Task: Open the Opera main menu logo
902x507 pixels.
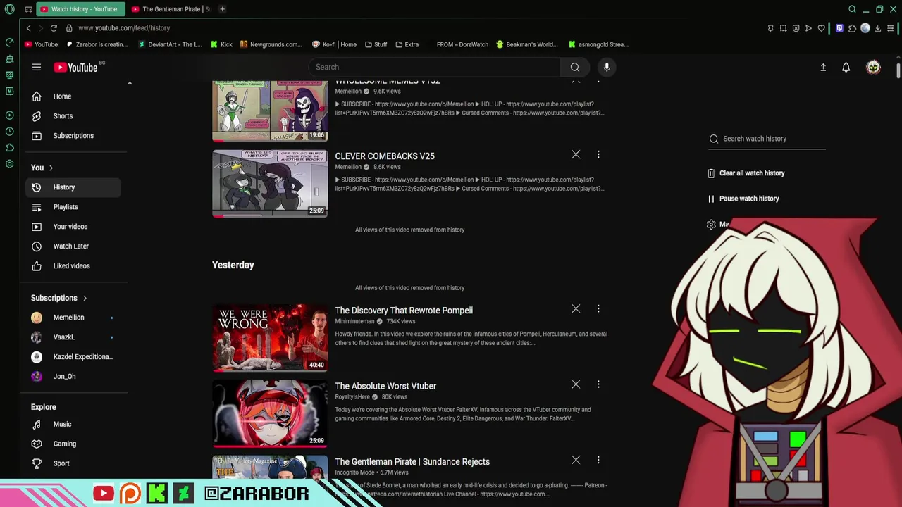Action: 9,9
